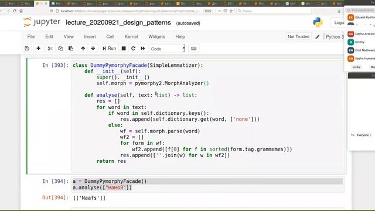The height and width of the screenshot is (211, 375).
Task: Copy selected cells icon
Action: (60, 49)
